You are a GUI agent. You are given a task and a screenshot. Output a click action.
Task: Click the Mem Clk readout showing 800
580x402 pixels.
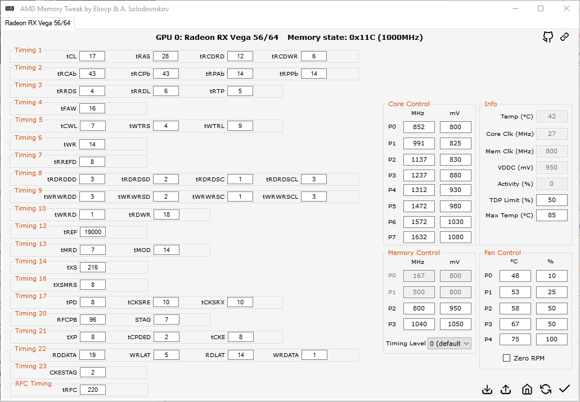coord(551,151)
